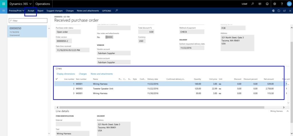The image size is (293, 136).
Task: Toggle the hamburger navigation pane icon
Action: tap(3, 11)
